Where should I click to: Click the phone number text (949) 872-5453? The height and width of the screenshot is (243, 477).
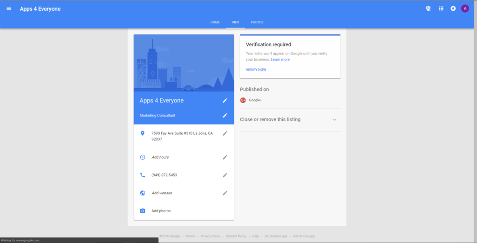pos(164,175)
